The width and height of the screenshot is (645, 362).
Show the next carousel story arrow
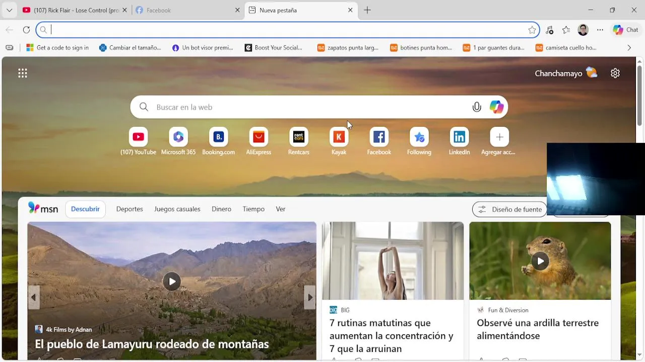(309, 297)
